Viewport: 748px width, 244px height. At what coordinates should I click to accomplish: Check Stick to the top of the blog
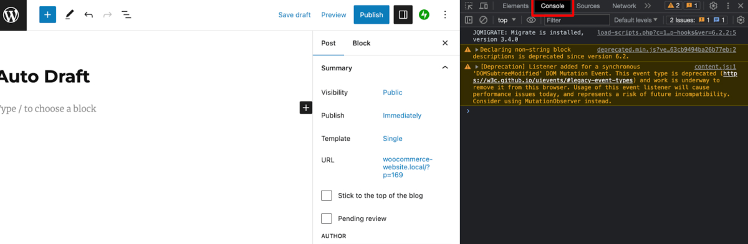click(327, 195)
